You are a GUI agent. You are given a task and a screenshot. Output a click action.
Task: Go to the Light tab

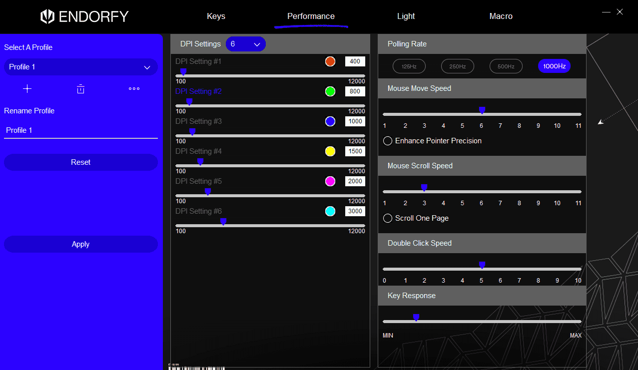pyautogui.click(x=406, y=16)
